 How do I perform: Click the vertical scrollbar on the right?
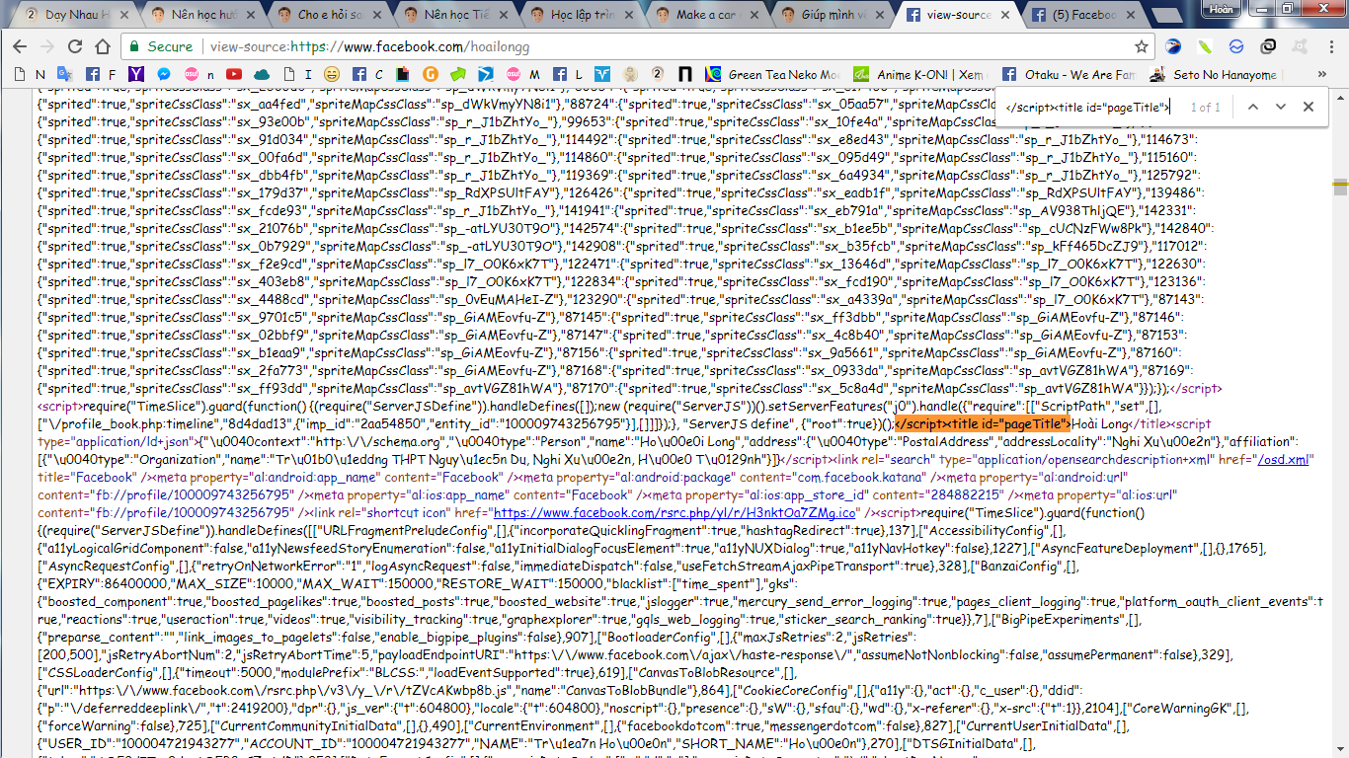(x=1340, y=395)
